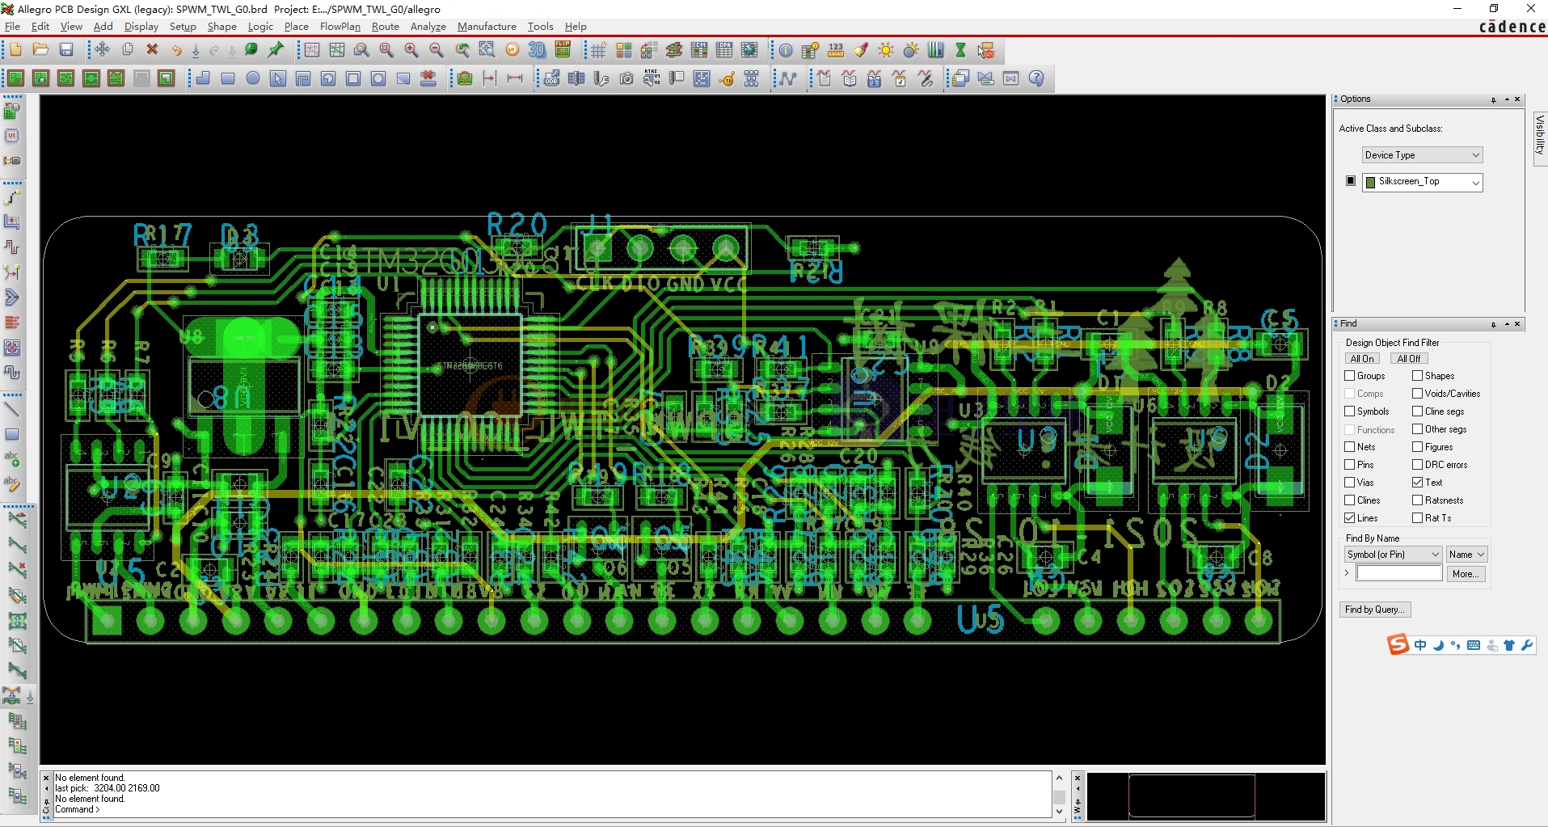Open the Symbol (or Pin) dropdown
Viewport: 1548px width, 827px height.
click(1393, 555)
